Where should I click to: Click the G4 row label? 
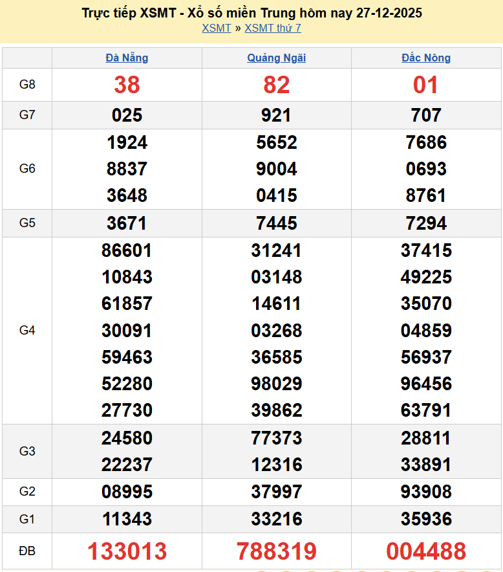(x=27, y=331)
